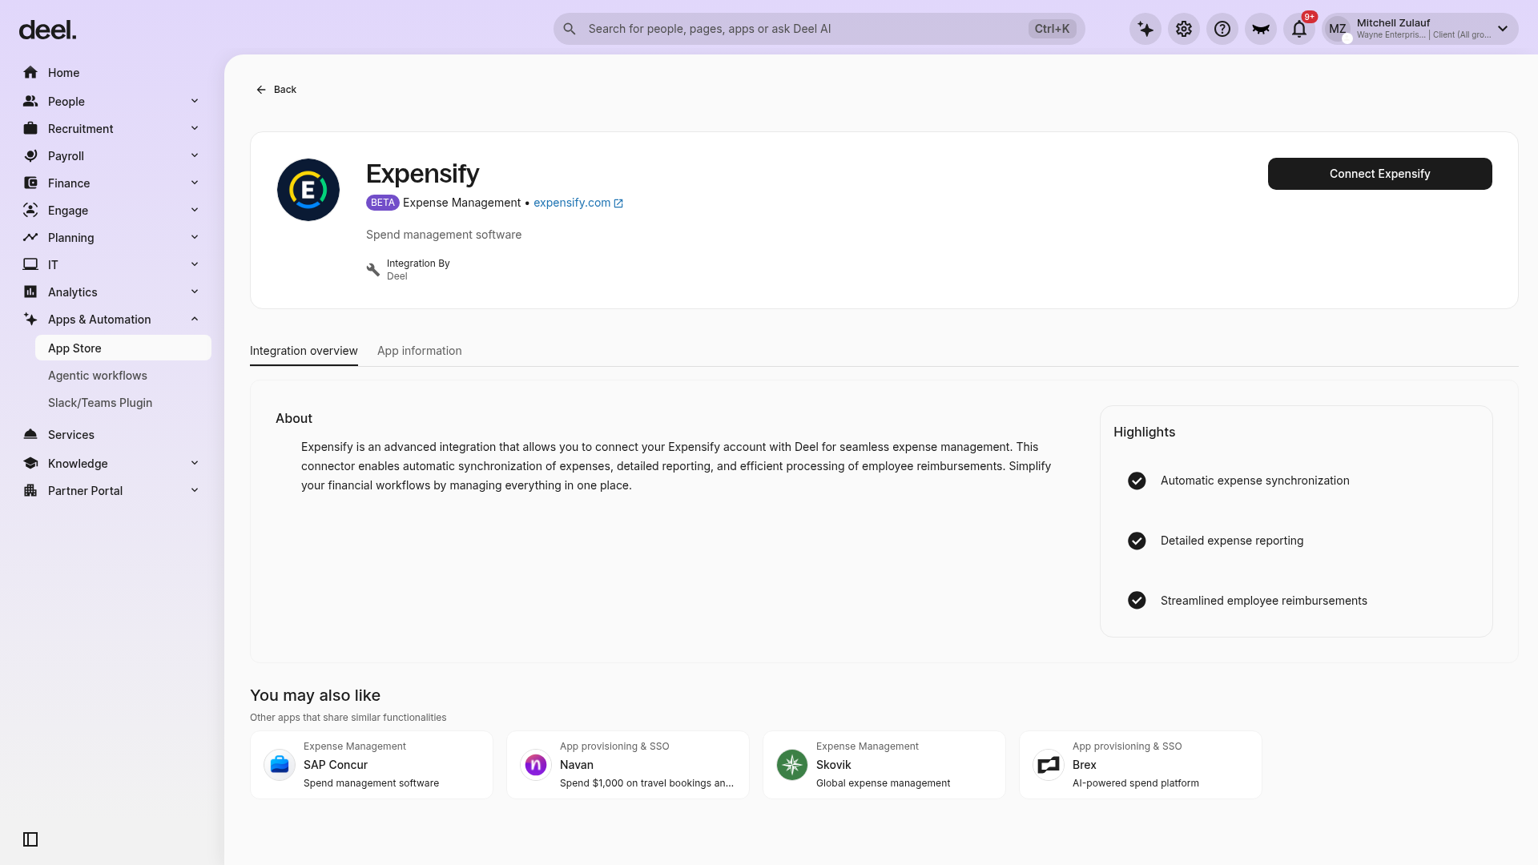Click the People sidebar icon
This screenshot has height=865, width=1538.
(30, 102)
